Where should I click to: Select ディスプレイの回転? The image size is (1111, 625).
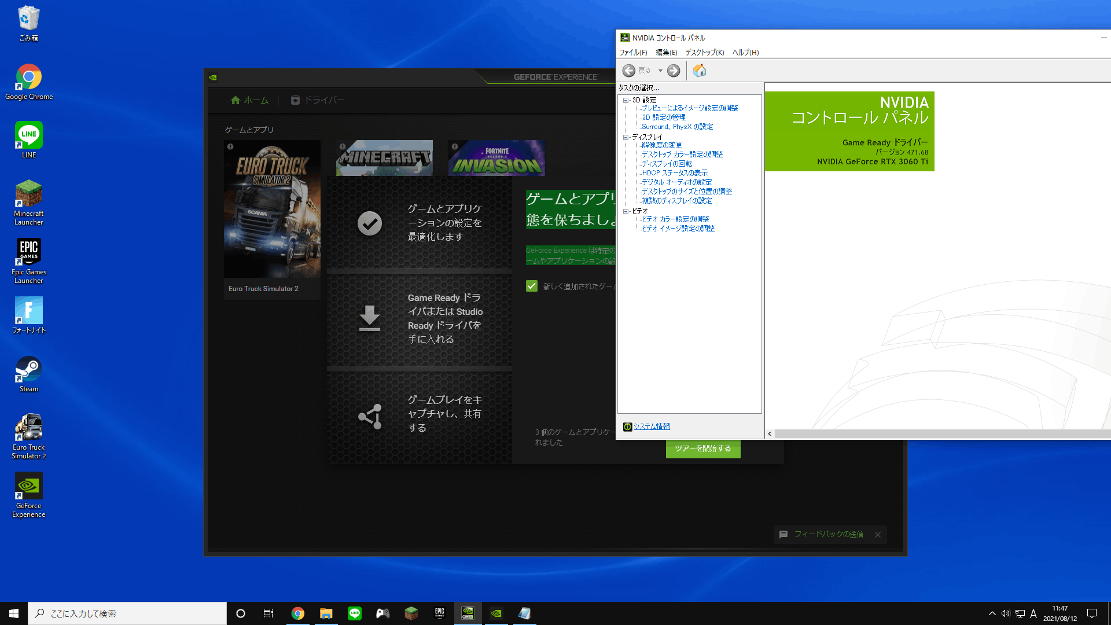point(667,164)
